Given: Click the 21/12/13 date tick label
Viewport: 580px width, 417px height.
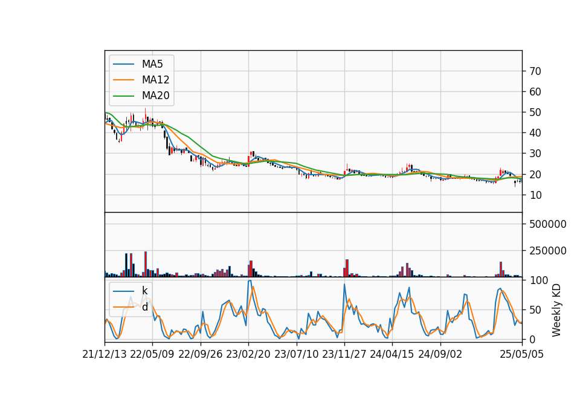Looking at the screenshot, I should point(105,355).
